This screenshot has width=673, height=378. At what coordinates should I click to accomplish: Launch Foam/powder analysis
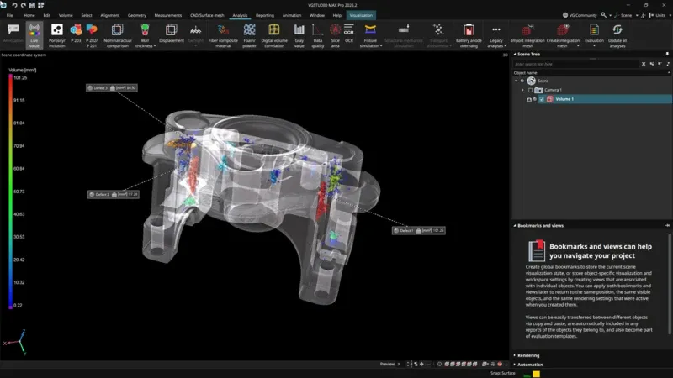point(249,34)
